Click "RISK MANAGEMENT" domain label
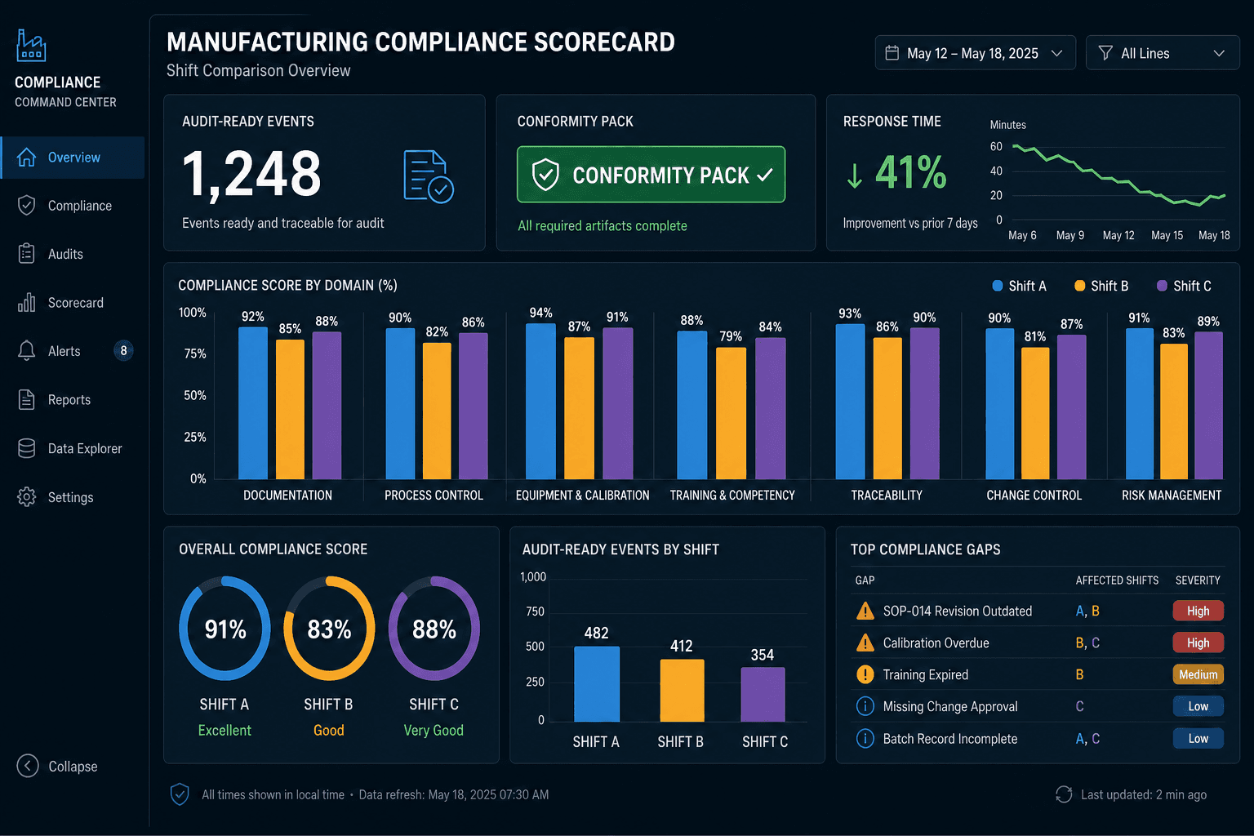Viewport: 1254px width, 836px height. pyautogui.click(x=1172, y=495)
